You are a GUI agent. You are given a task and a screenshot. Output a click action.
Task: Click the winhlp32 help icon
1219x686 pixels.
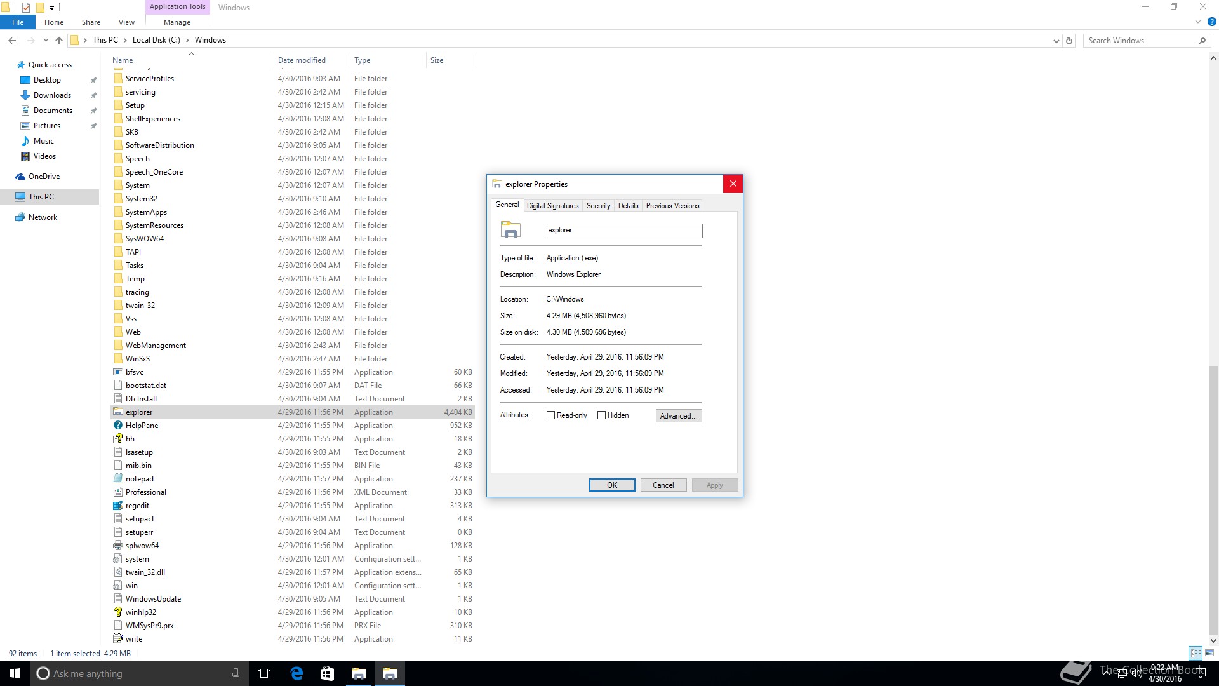click(x=117, y=612)
